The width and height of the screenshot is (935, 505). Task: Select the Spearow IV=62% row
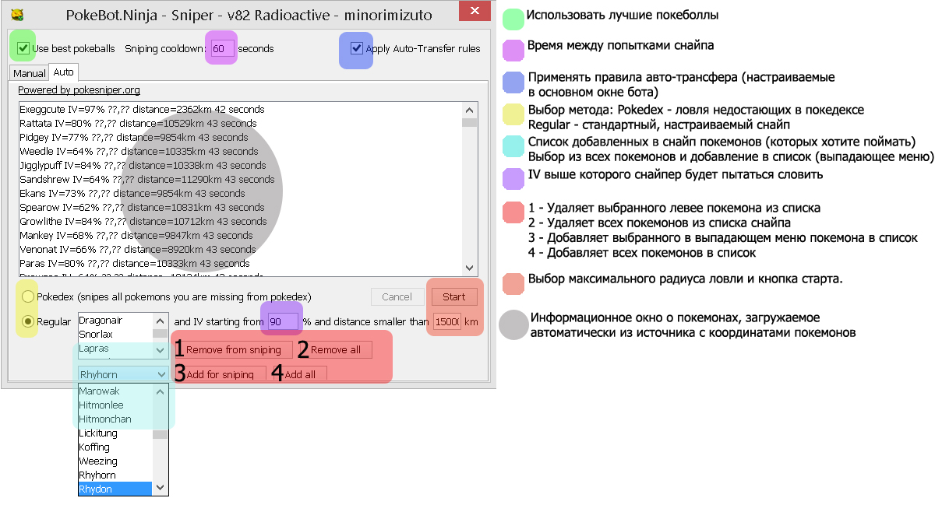click(x=240, y=208)
